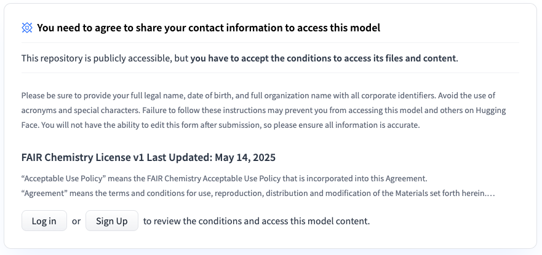Click the 'Acceptable Use Policy' definition line
Screen dimensions: 542x255
(224, 179)
